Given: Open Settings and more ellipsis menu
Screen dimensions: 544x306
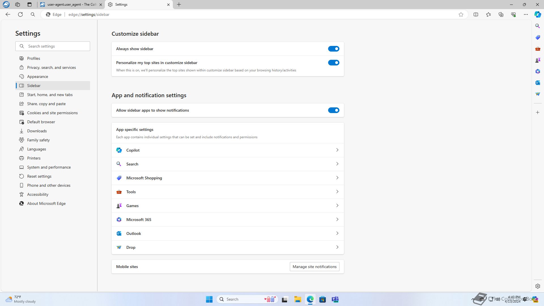Looking at the screenshot, I should [x=526, y=14].
